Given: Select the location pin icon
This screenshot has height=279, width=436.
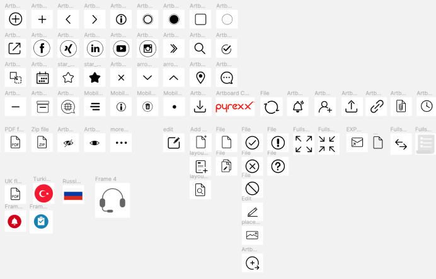Looking at the screenshot, I should (200, 78).
